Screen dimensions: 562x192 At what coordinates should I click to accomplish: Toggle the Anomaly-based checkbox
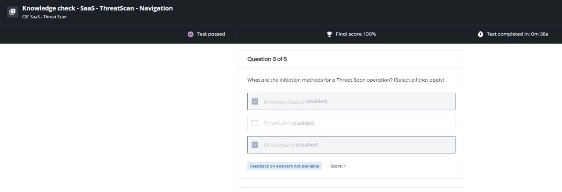[255, 101]
